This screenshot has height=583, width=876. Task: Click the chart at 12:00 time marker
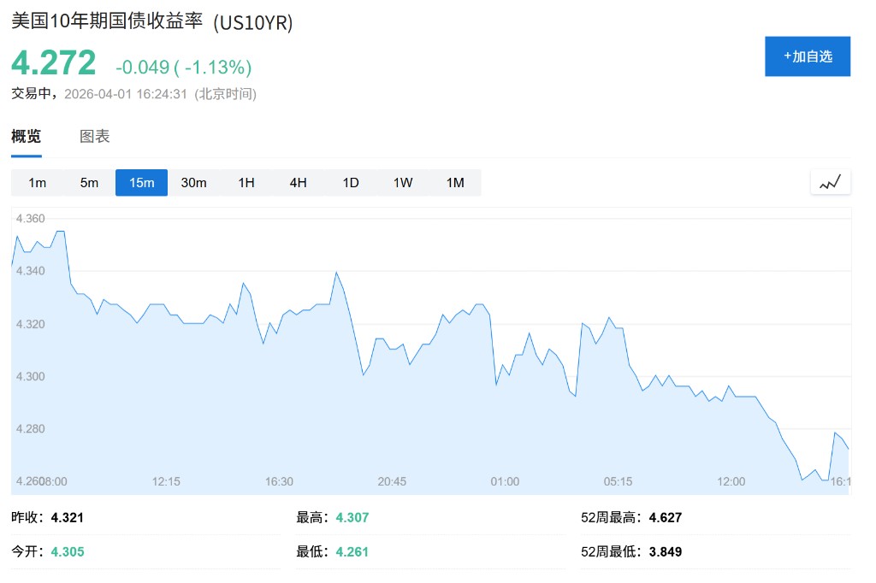(731, 481)
